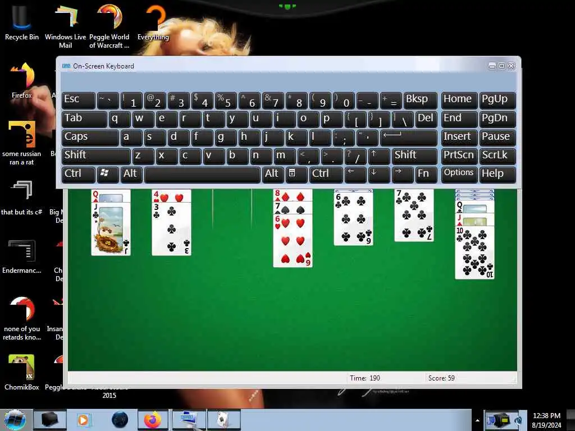Select the three of clubs card
Viewport: 575px width, 431px height.
click(x=171, y=229)
